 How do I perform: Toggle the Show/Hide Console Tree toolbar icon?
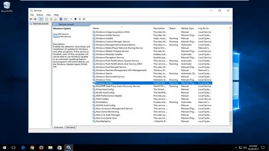[41, 19]
